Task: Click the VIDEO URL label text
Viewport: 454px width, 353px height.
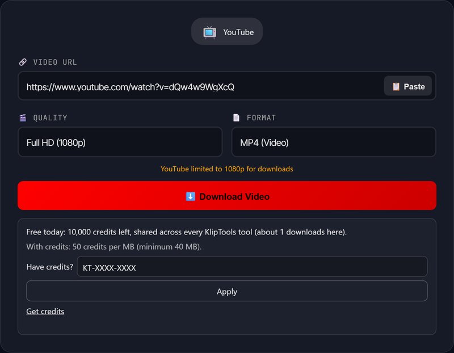Action: tap(55, 62)
